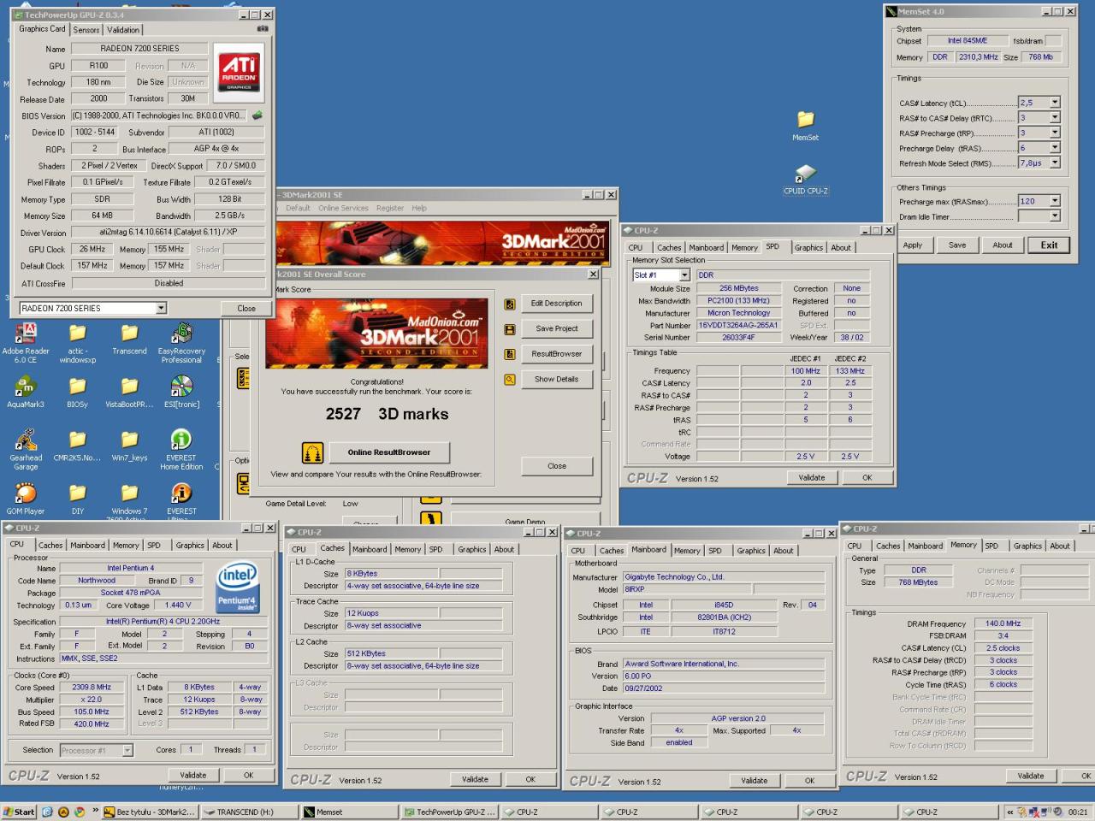Click the Part Number field in CPU-Z SPD
1095x821 pixels.
pyautogui.click(x=738, y=325)
